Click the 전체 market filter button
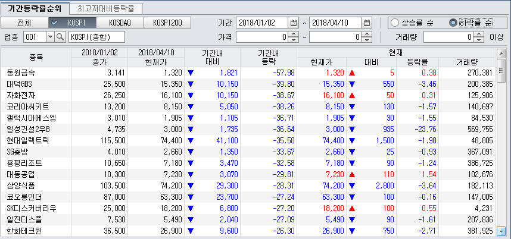Screen dimensions: 511x239 pyautogui.click(x=24, y=23)
